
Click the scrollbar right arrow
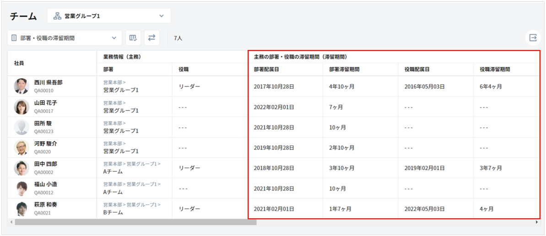click(537, 222)
